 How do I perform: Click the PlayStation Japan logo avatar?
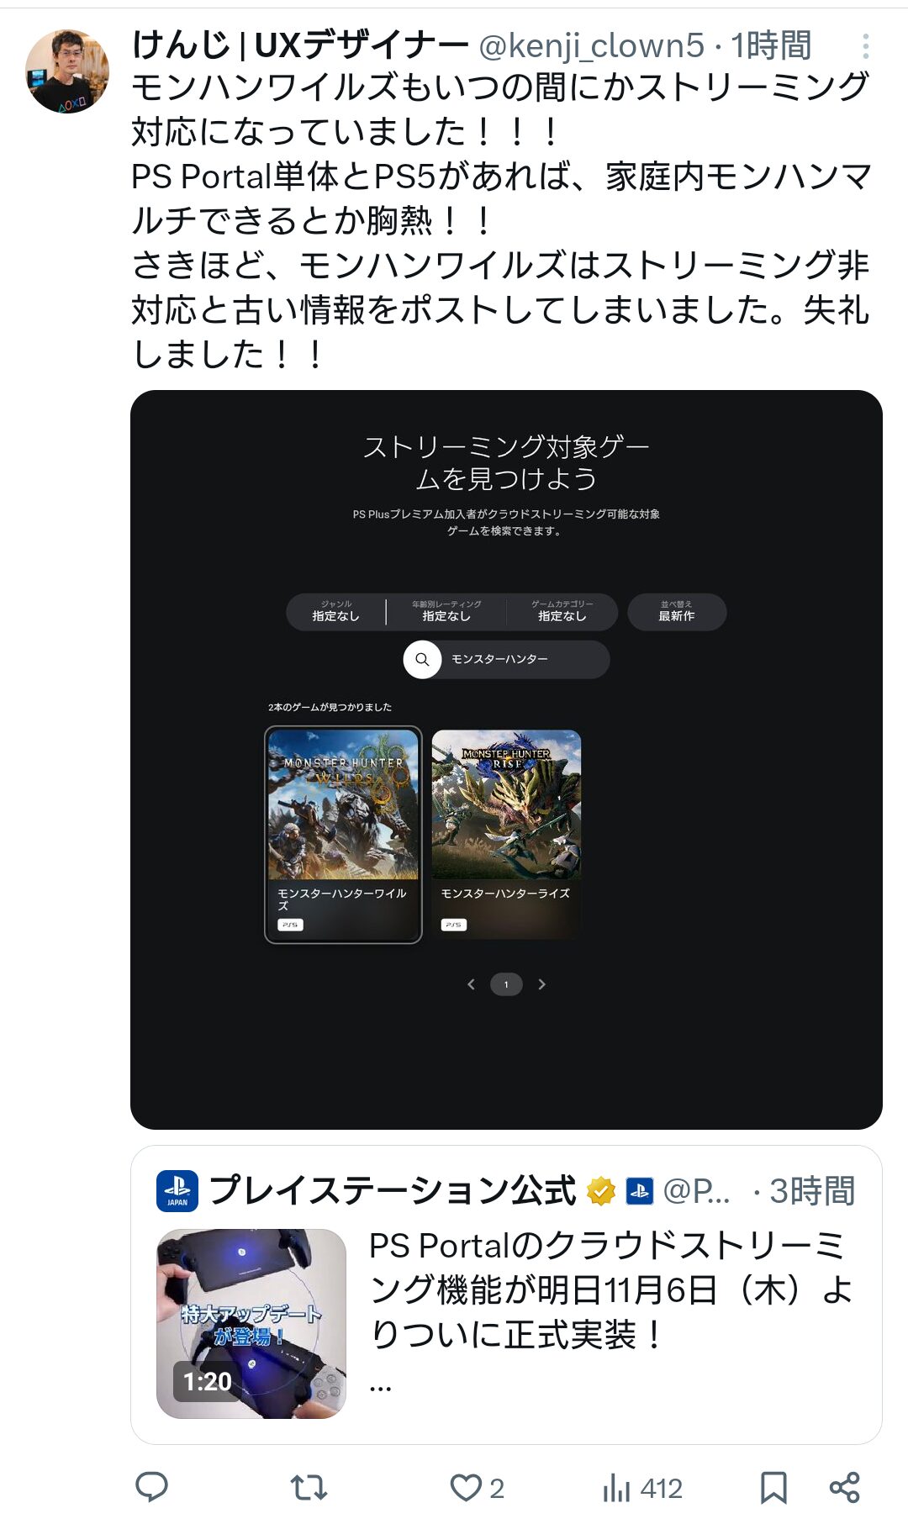click(x=177, y=1191)
